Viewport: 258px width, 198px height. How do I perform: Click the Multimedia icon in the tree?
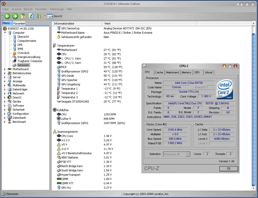coord(10,85)
